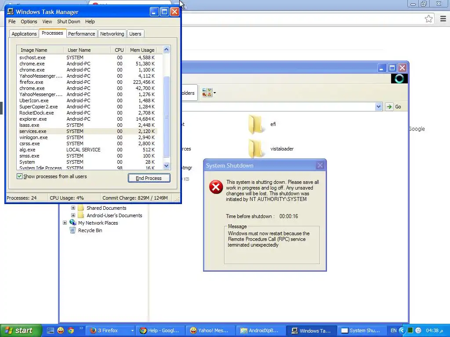Select the services.exe process row
Image resolution: width=450 pixels, height=337 pixels.
[x=87, y=131]
